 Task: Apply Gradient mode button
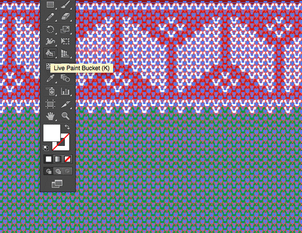[x=58, y=159]
